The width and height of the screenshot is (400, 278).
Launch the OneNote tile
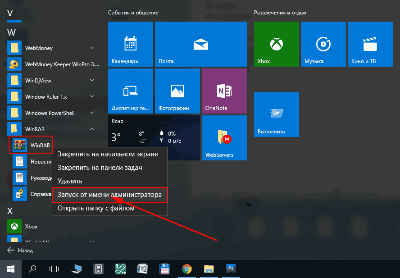224,91
